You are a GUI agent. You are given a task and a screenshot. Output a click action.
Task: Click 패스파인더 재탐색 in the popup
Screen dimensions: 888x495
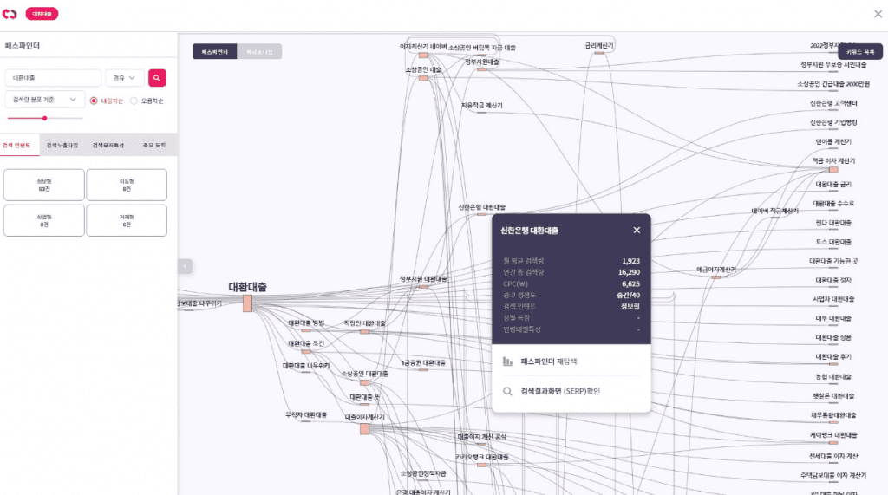pos(549,361)
